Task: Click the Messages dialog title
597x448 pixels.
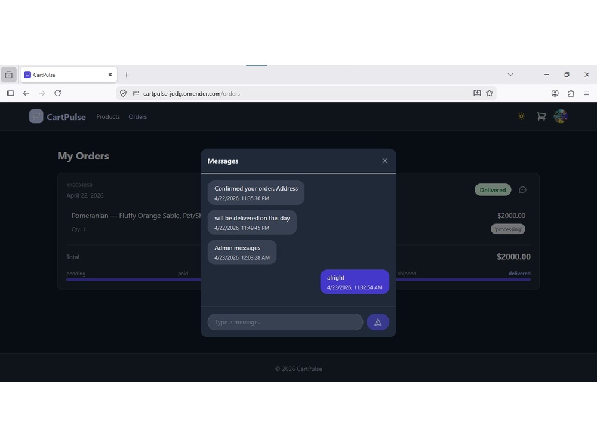Action: pyautogui.click(x=223, y=161)
